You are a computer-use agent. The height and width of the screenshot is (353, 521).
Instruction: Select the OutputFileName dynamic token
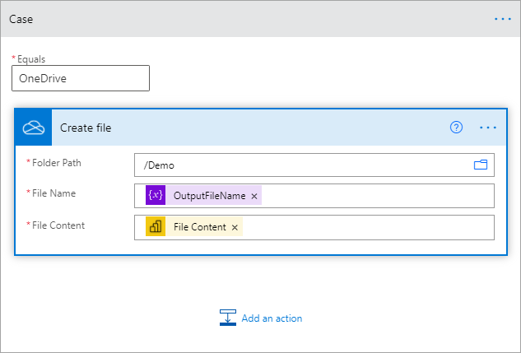[209, 196]
